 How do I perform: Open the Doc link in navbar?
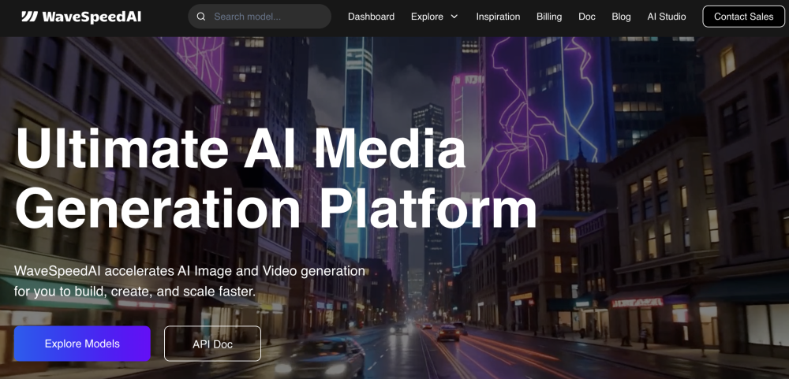(587, 17)
